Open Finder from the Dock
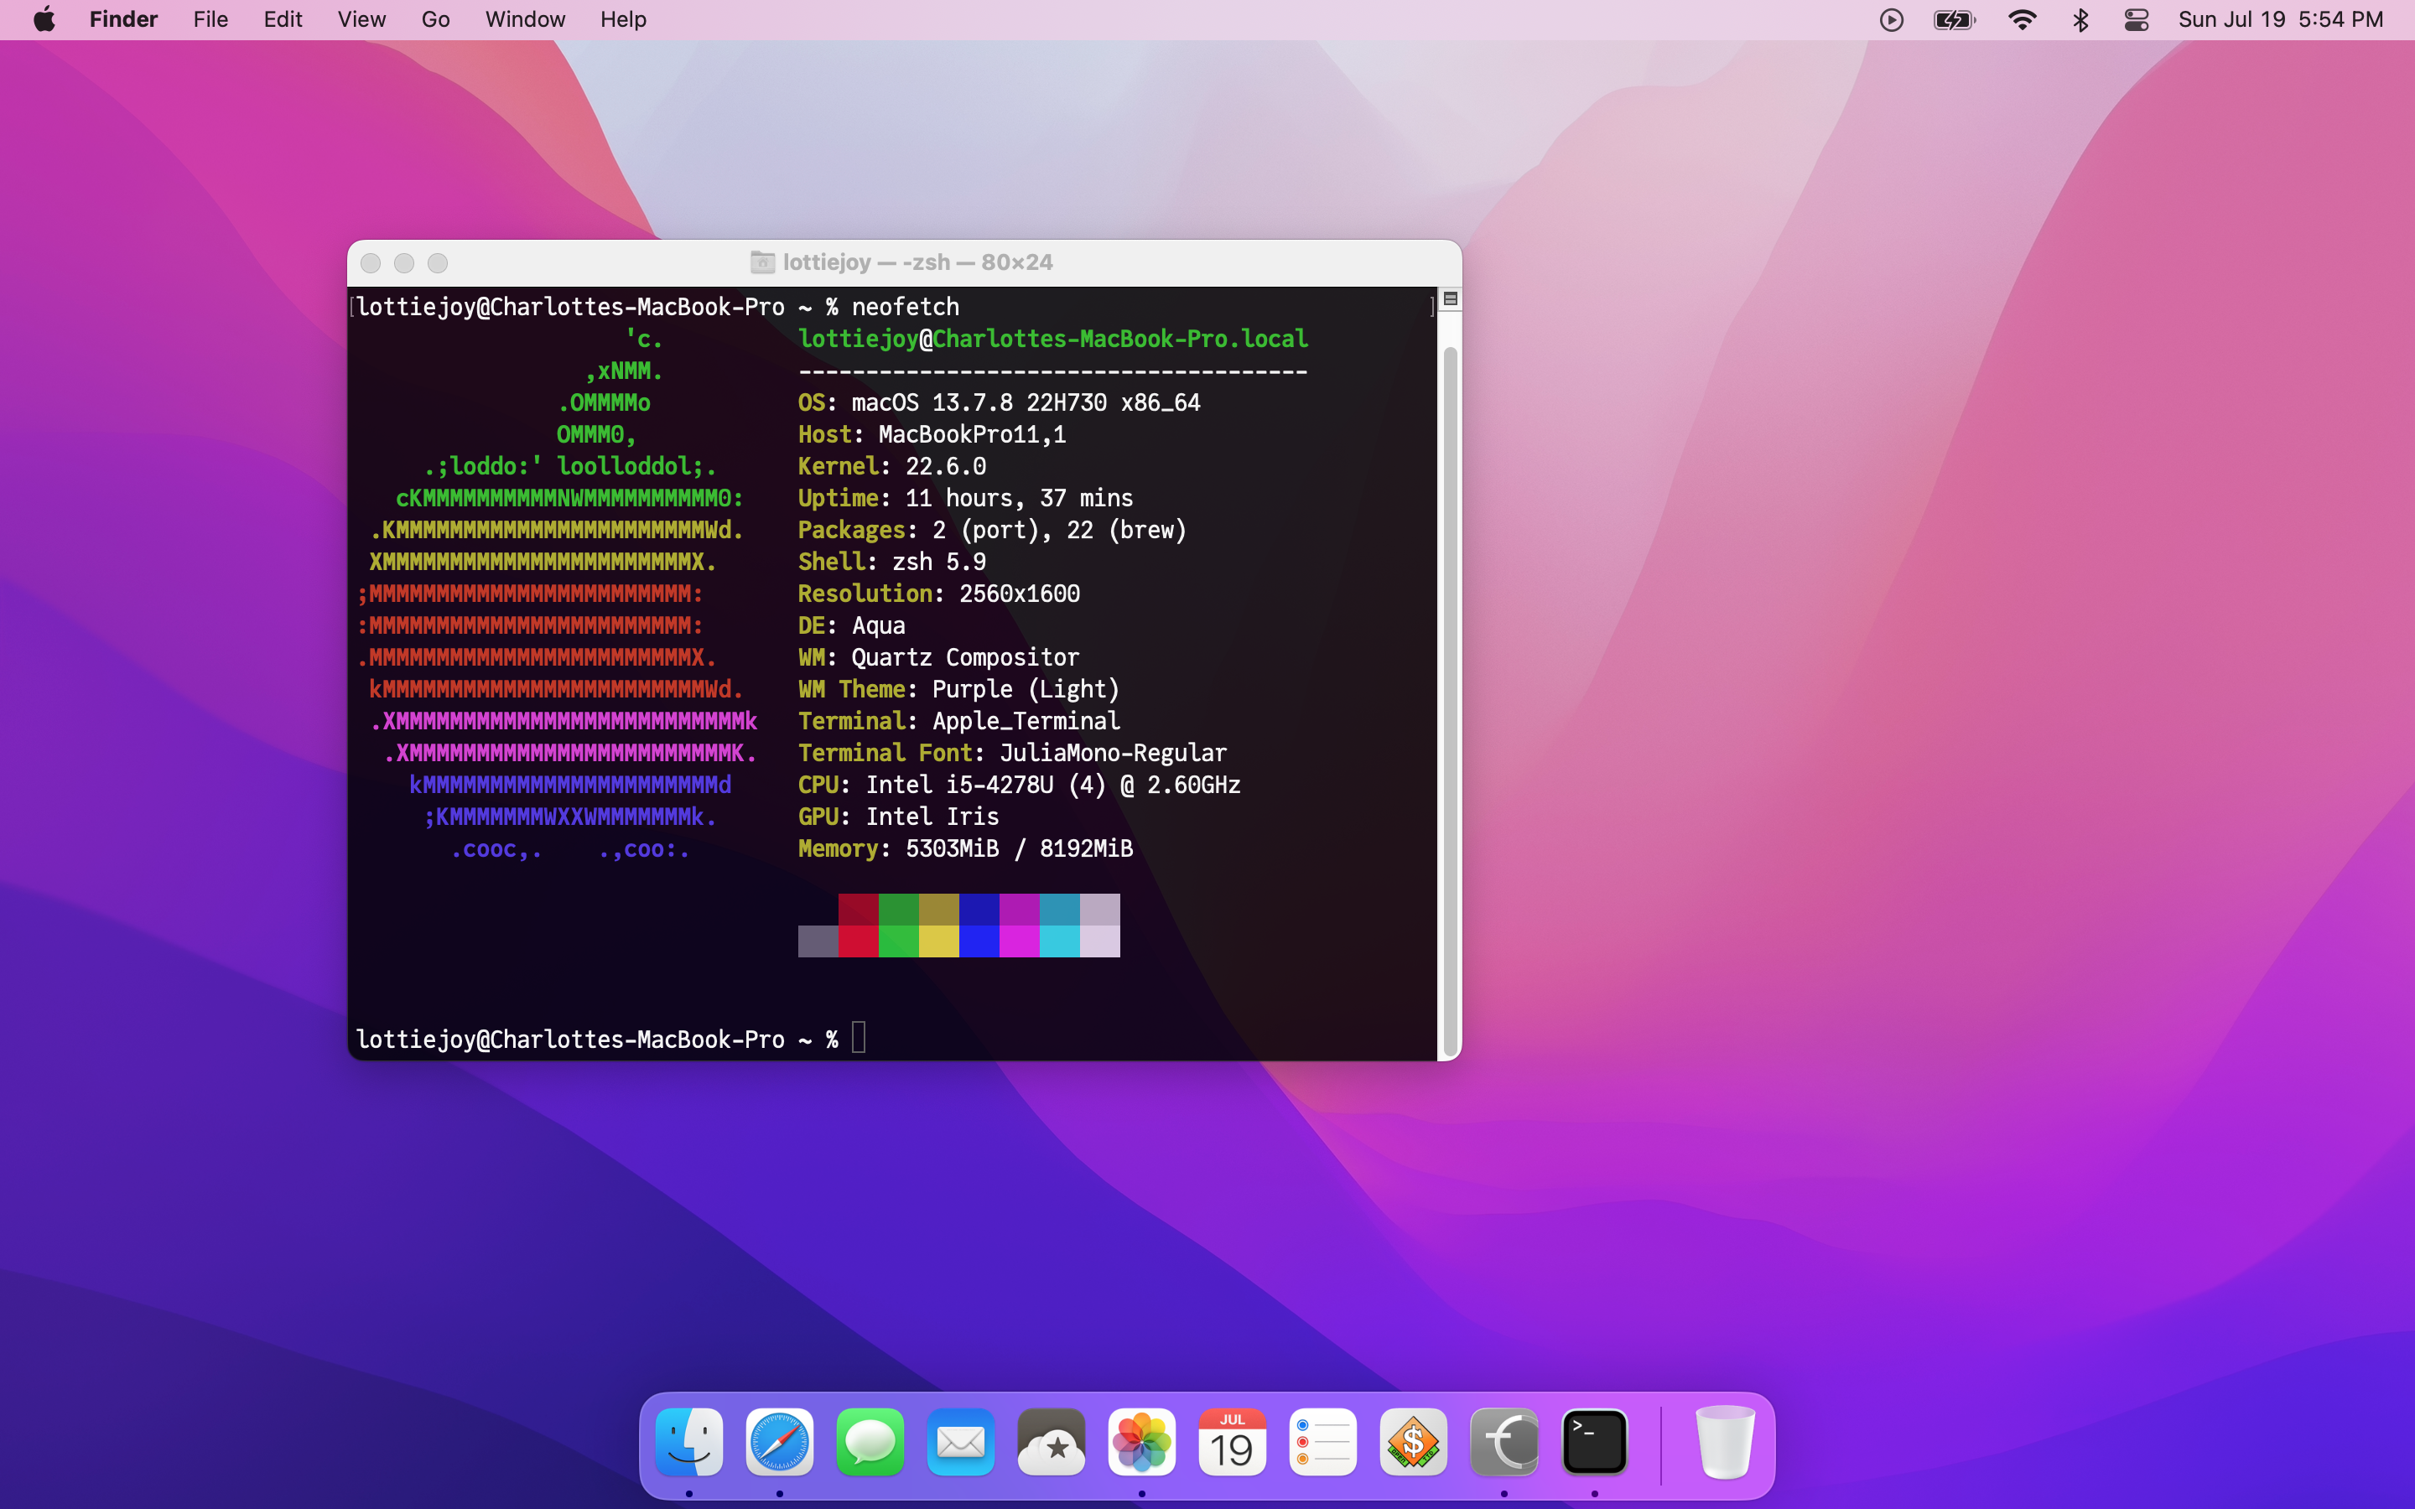The height and width of the screenshot is (1509, 2415). point(689,1441)
